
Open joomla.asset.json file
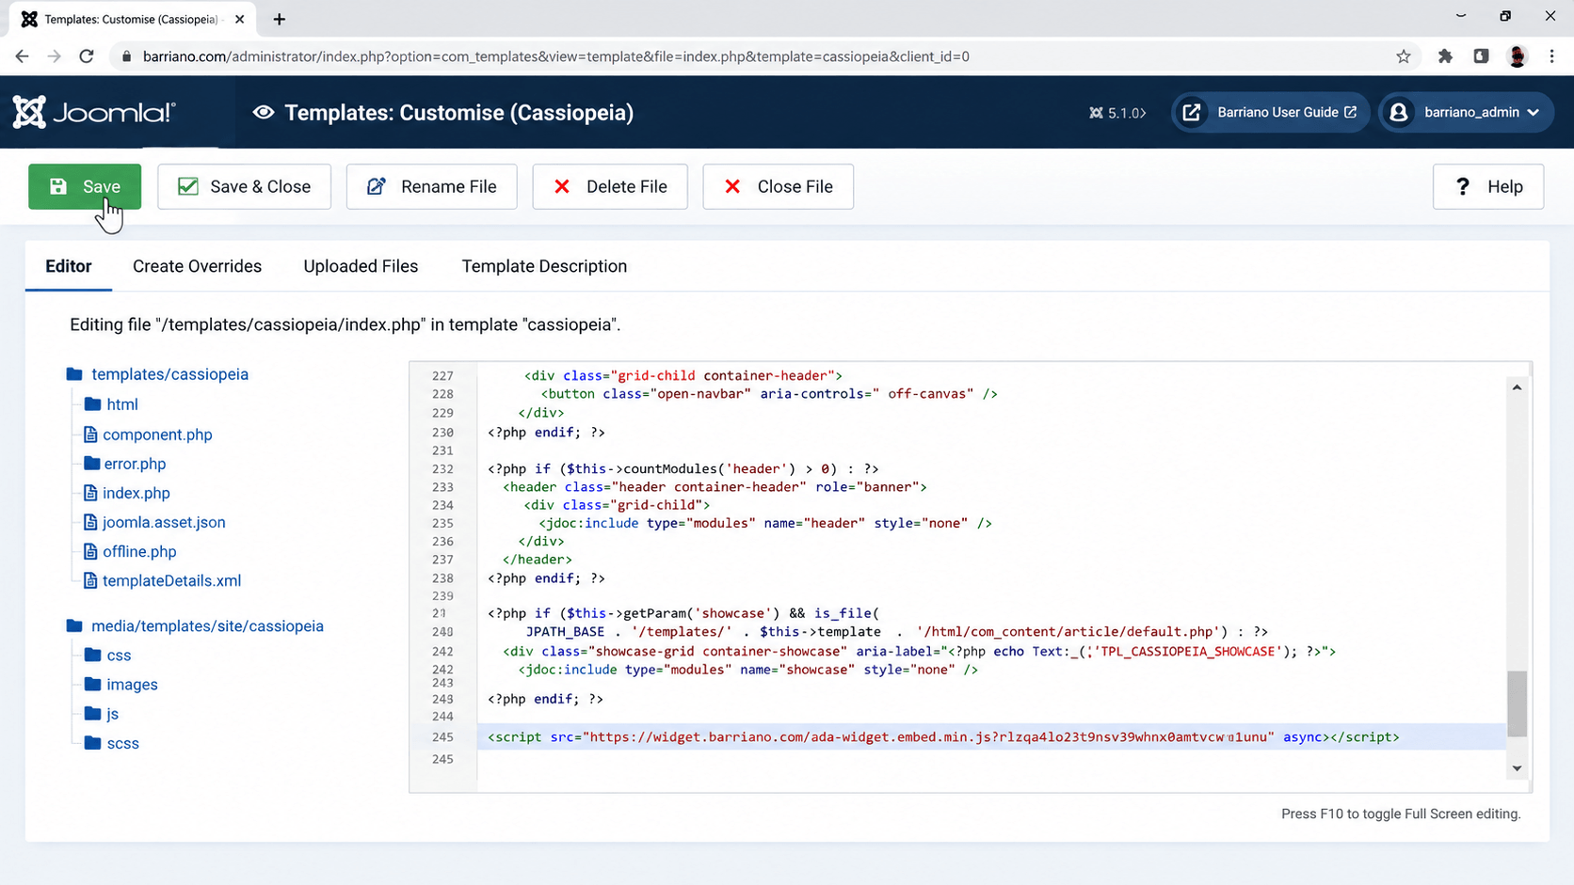click(x=164, y=522)
